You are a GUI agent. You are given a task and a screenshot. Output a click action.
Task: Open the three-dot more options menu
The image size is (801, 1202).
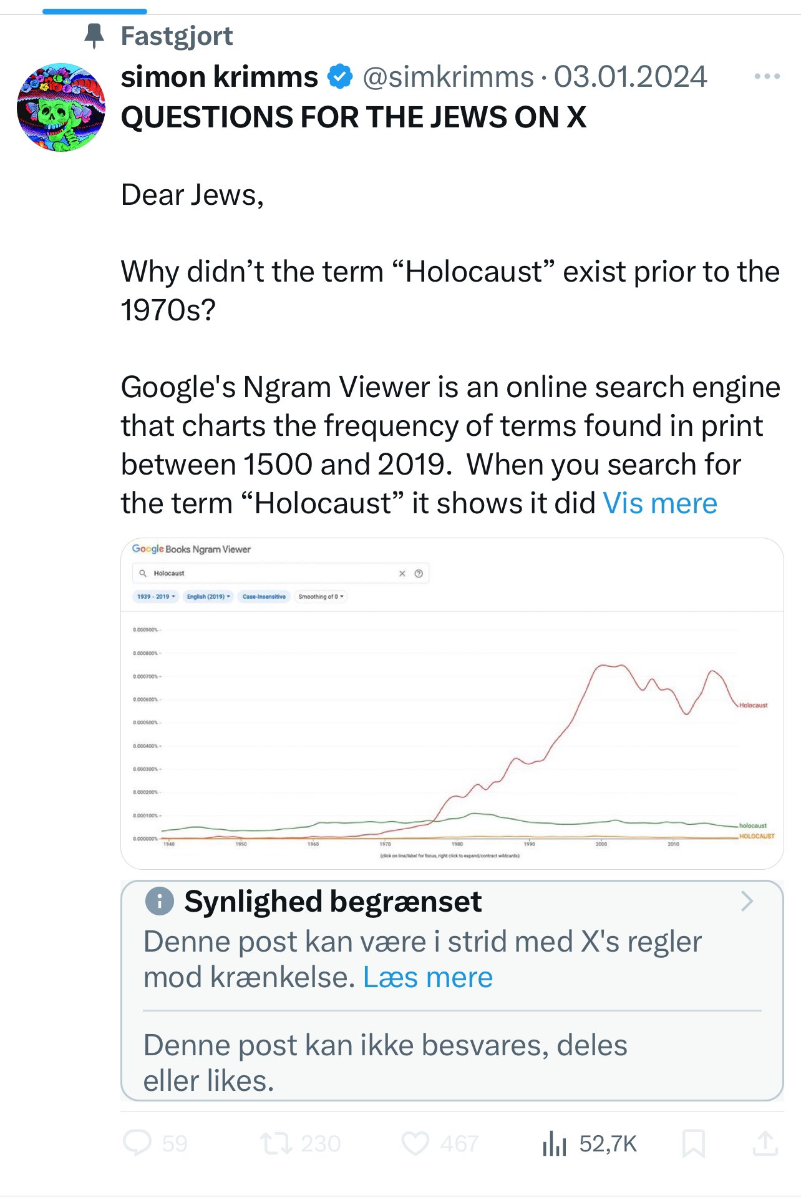[x=767, y=76]
